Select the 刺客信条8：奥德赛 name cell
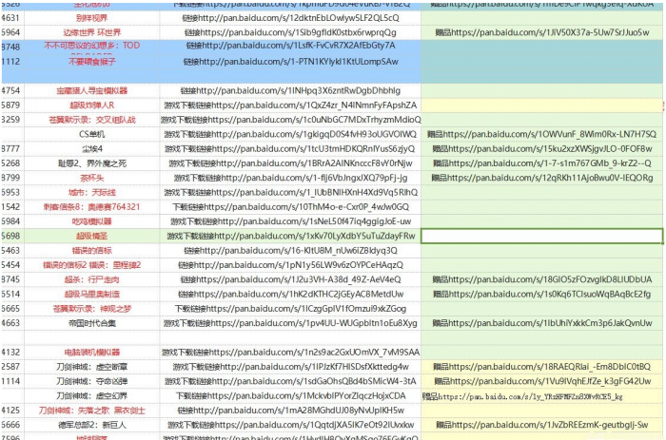 (x=91, y=206)
